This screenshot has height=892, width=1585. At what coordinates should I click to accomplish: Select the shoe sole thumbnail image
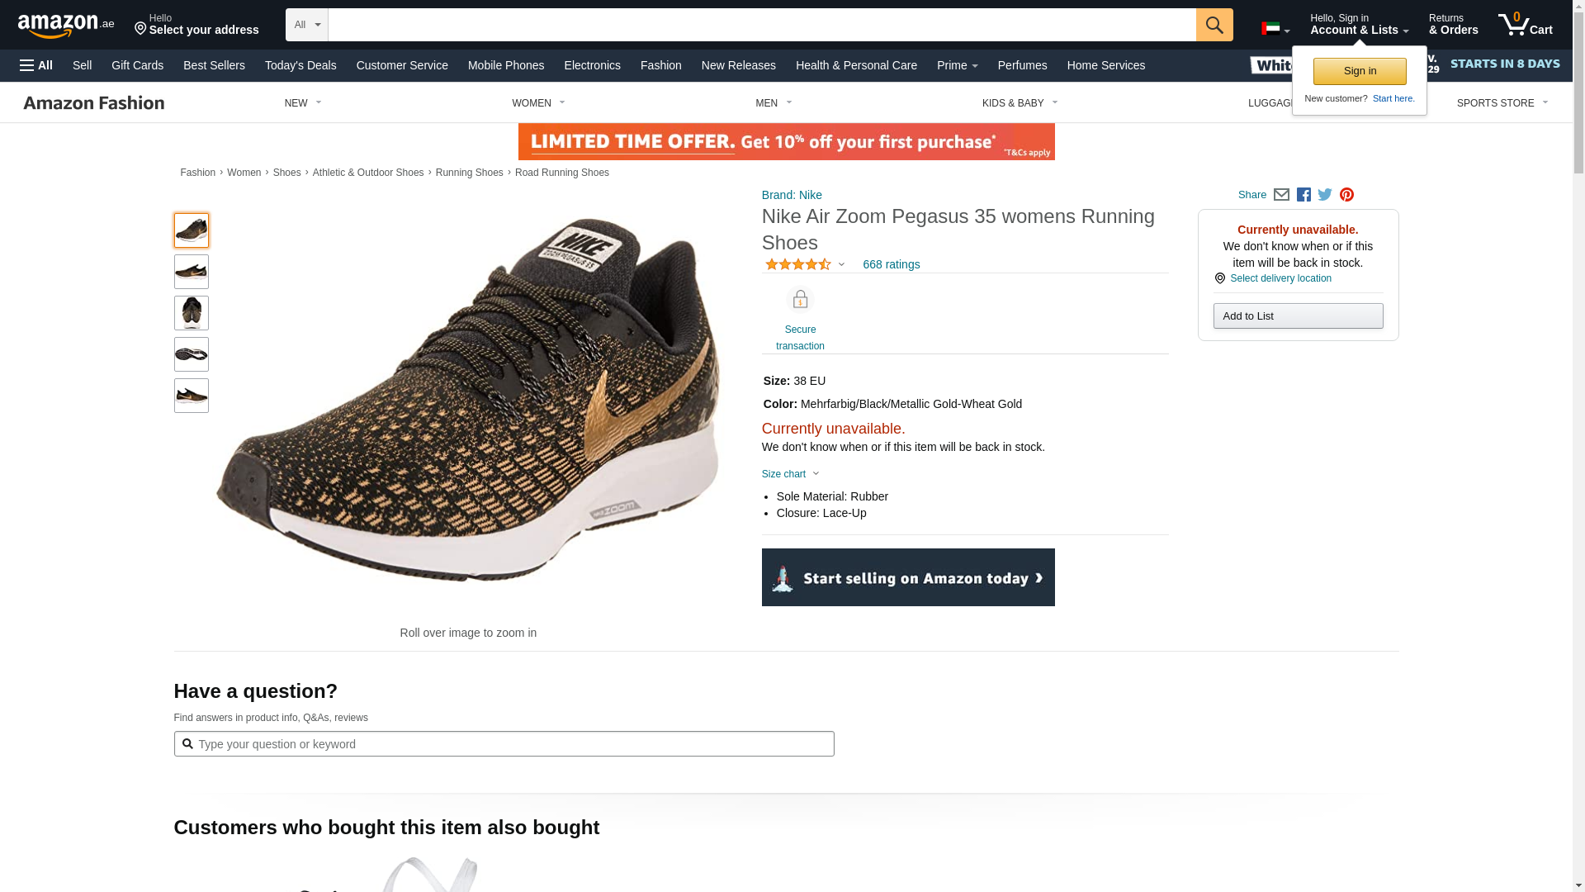(x=192, y=354)
